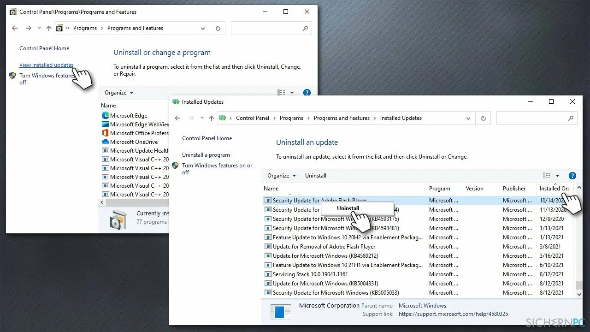This screenshot has height=332, width=590.
Task: Select Security Update for Adobe Flash Player row
Action: point(419,201)
